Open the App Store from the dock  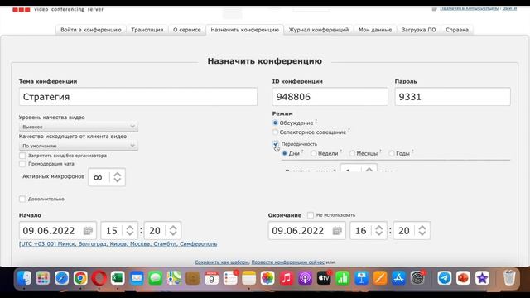[399, 278]
